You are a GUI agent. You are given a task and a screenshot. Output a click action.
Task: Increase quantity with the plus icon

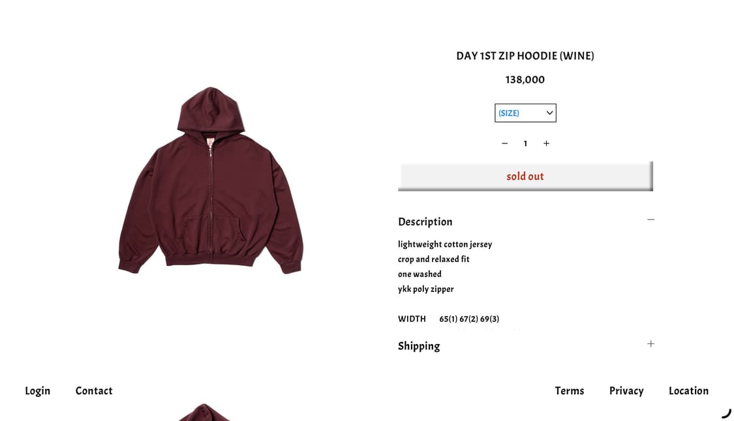(x=546, y=143)
